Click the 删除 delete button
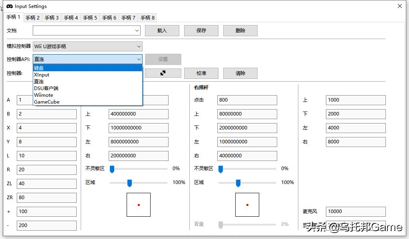The image size is (409, 239). pos(240,31)
